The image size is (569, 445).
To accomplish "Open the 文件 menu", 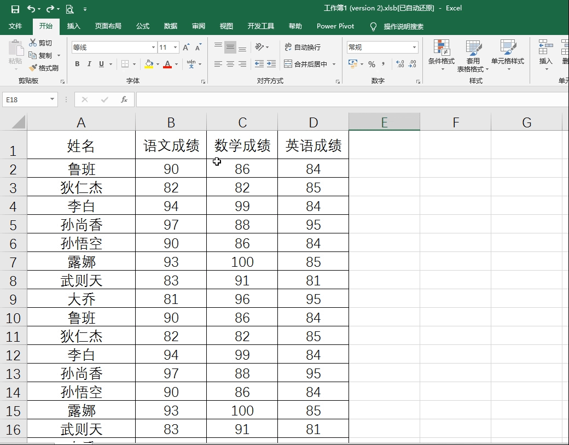I will (15, 26).
